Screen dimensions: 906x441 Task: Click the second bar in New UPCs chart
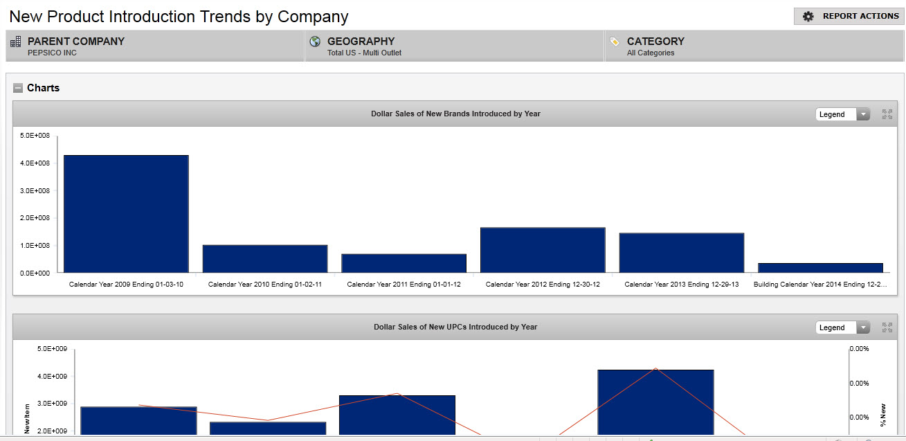click(x=268, y=429)
